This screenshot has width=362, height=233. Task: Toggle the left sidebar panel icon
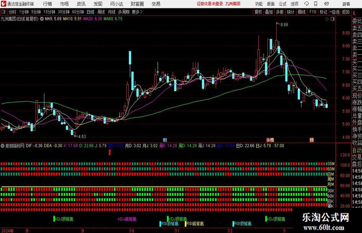[3, 12]
